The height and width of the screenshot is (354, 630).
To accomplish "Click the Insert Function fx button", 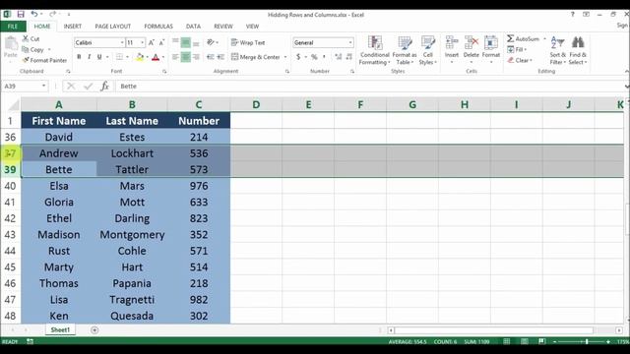I will coord(105,86).
